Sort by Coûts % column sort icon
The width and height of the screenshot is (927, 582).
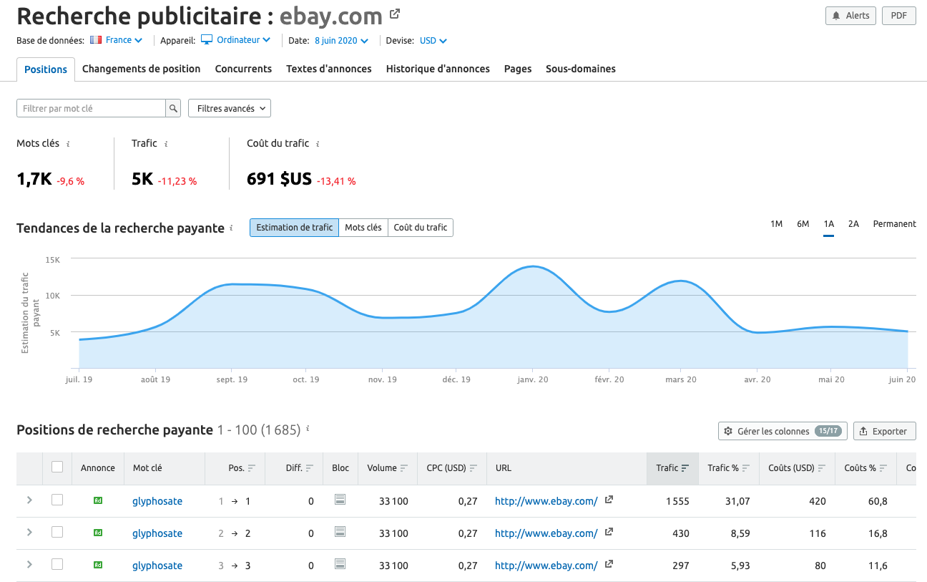[x=883, y=468]
